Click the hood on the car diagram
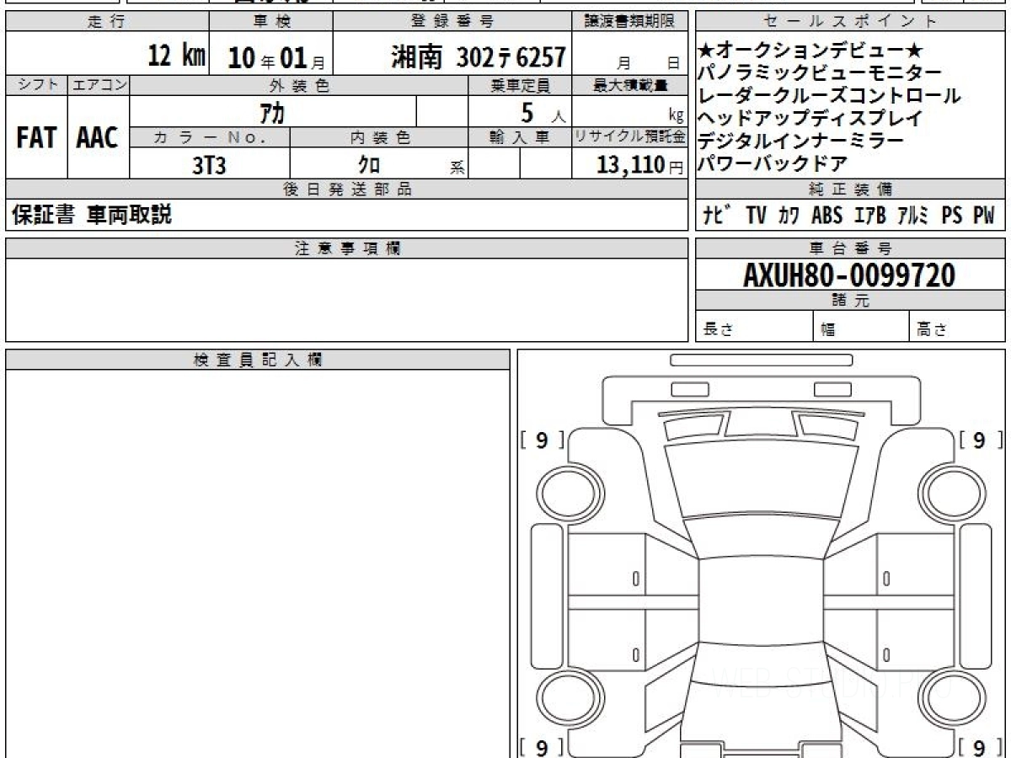This screenshot has height=758, width=1011. [760, 478]
